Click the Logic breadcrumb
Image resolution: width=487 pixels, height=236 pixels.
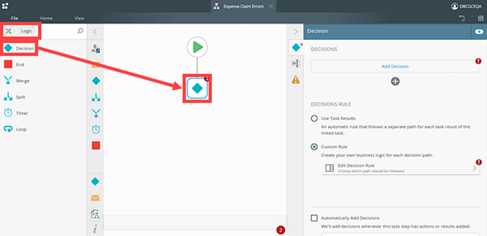26,31
